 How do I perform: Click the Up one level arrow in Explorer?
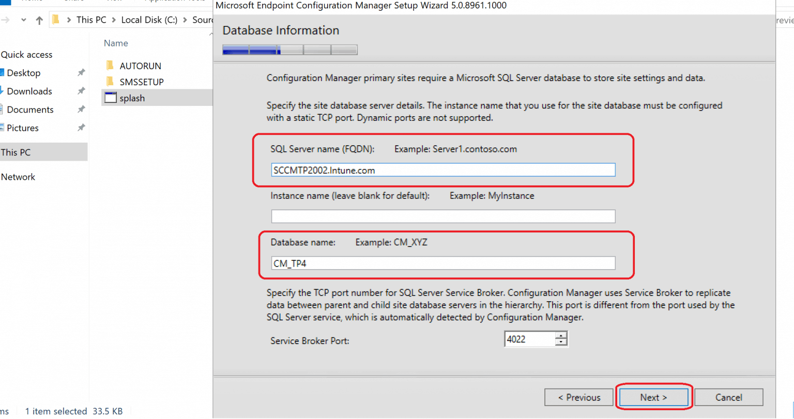point(39,20)
